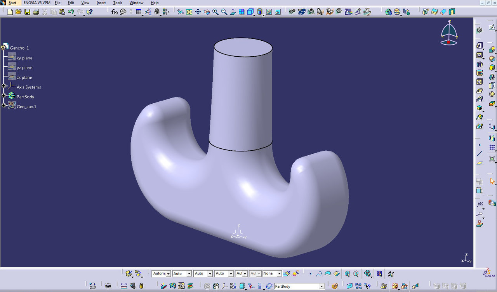Create multi-view layout
Viewport: 497px width, 292px height.
pyautogui.click(x=242, y=12)
